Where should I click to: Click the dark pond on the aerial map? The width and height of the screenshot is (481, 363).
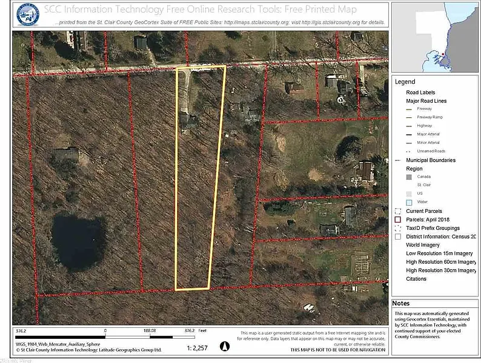pos(78,241)
